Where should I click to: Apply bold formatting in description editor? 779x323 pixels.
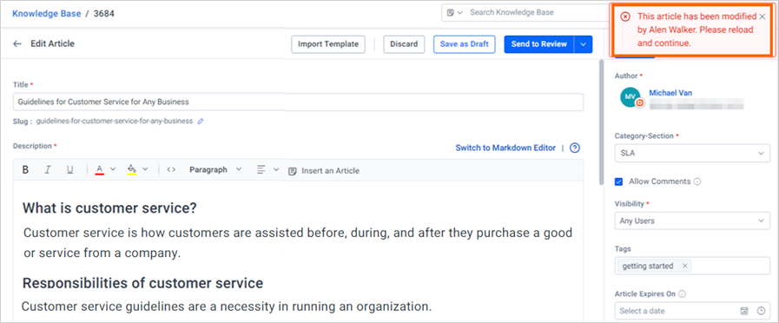coord(25,170)
